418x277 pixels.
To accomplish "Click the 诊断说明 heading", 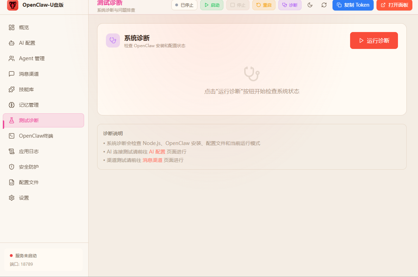I will click(113, 133).
